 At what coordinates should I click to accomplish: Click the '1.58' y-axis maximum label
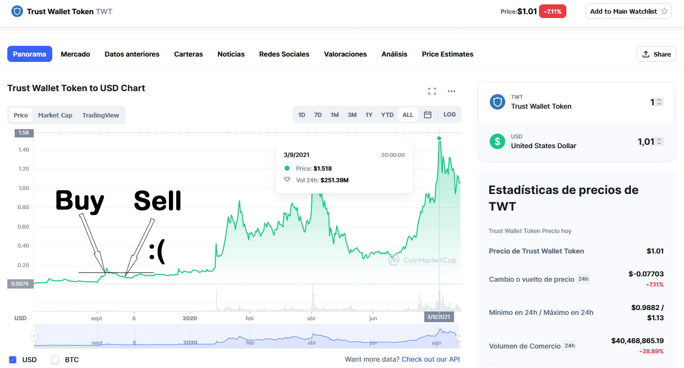point(23,133)
